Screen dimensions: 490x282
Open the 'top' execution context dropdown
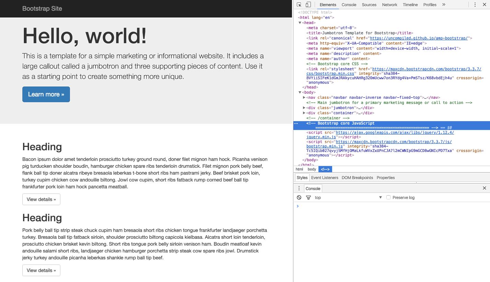(348, 197)
